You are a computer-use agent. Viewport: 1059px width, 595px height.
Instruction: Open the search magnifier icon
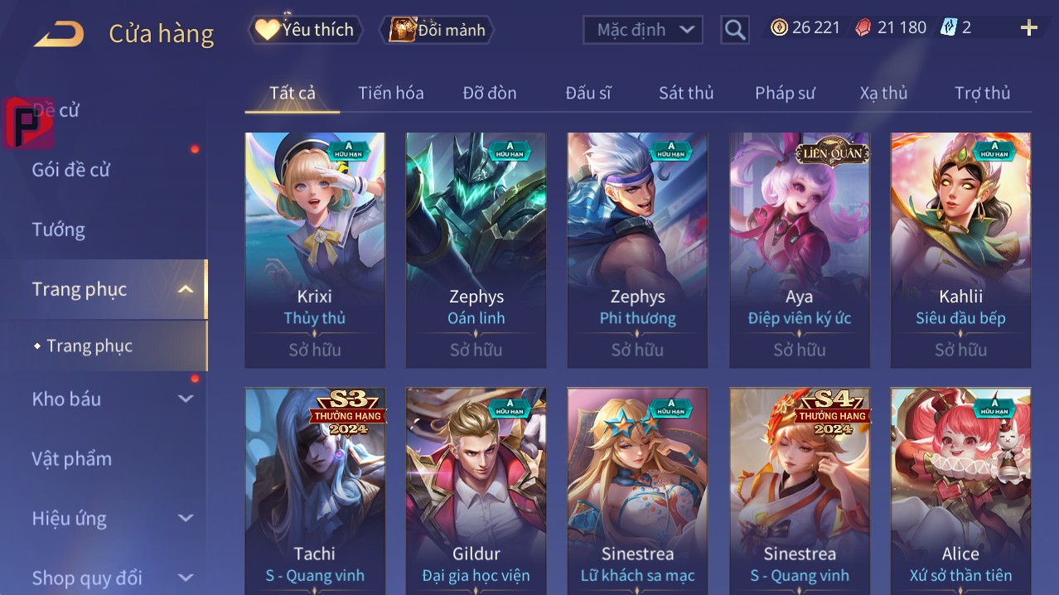(734, 31)
